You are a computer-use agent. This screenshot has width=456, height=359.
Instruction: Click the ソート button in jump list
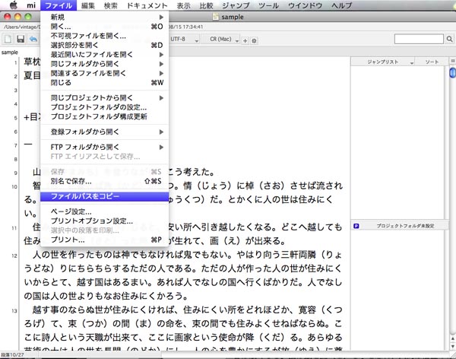[431, 59]
